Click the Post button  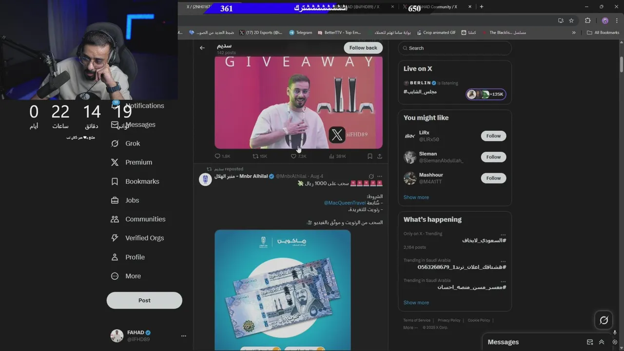(144, 300)
